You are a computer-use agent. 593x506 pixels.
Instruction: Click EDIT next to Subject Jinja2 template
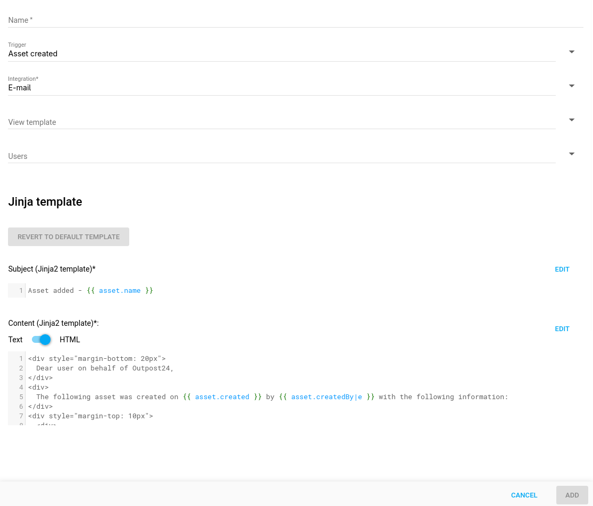(562, 269)
